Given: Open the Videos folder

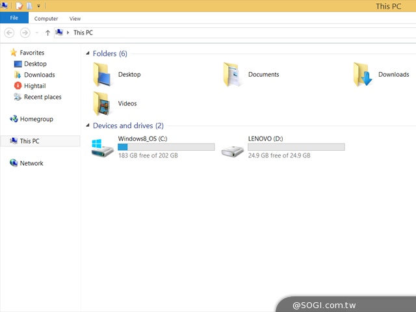Looking at the screenshot, I should [103, 103].
